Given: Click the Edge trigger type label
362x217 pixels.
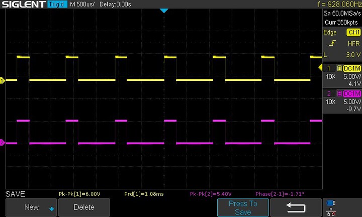Looking at the screenshot, I should coord(330,32).
